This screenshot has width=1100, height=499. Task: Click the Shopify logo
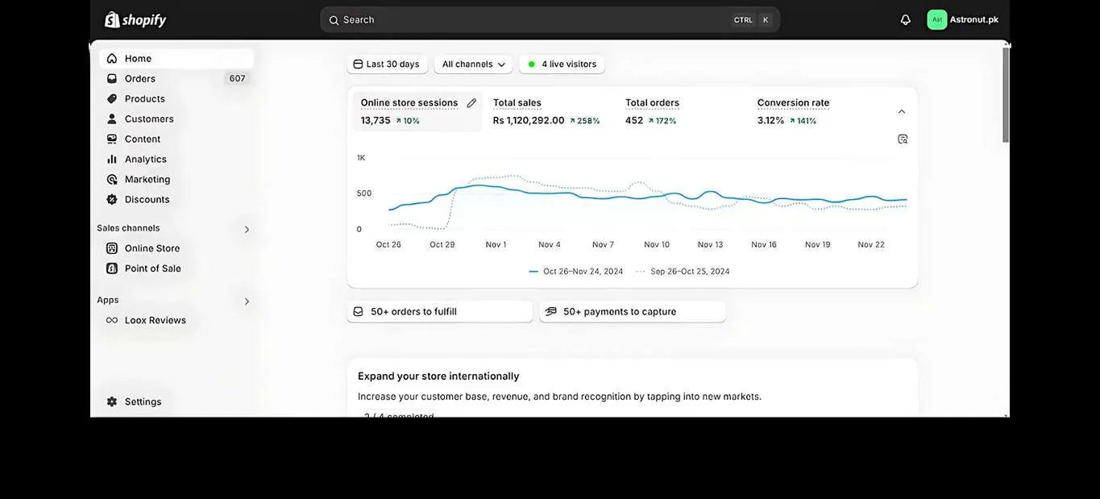click(135, 19)
